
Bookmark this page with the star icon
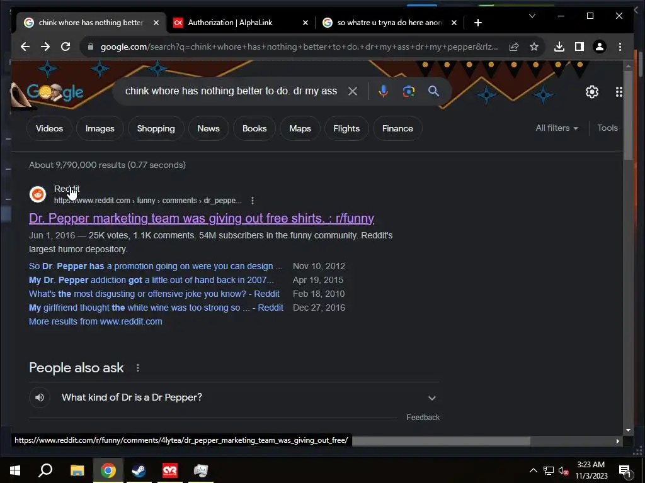tap(534, 47)
